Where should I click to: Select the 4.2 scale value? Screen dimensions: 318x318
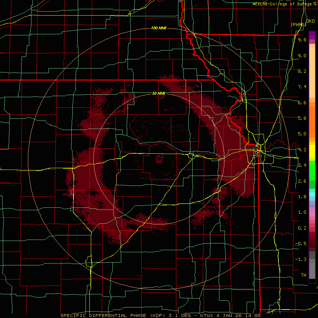(x=302, y=150)
